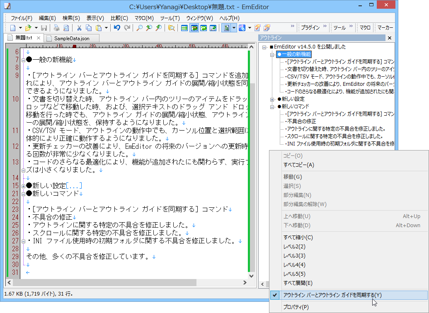This screenshot has height=313, width=429.
Task: Expand folded section at editor line 15
Action: (24, 186)
